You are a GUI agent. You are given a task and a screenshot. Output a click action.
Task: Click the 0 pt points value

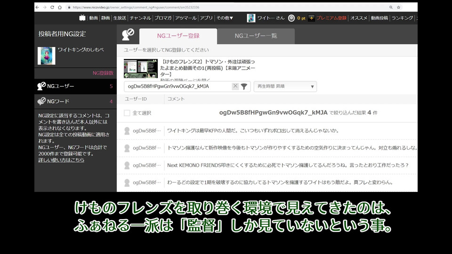(x=301, y=18)
